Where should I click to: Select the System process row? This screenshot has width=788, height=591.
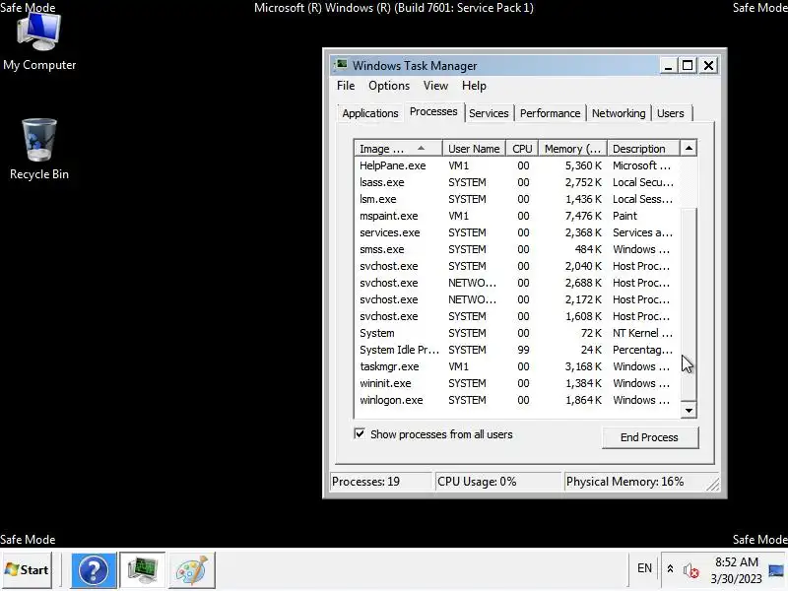516,333
